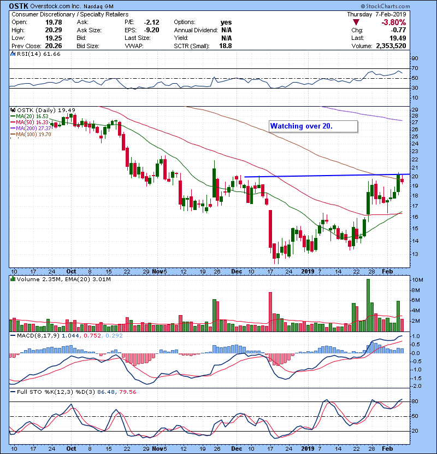Screen dimensions: 437x454
Task: Open the StockCharts.com copyright link
Action: pos(385,6)
